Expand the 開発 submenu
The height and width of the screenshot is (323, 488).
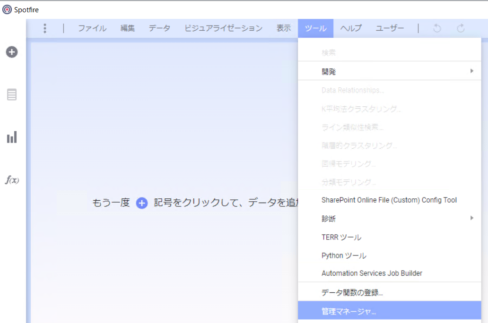(389, 71)
